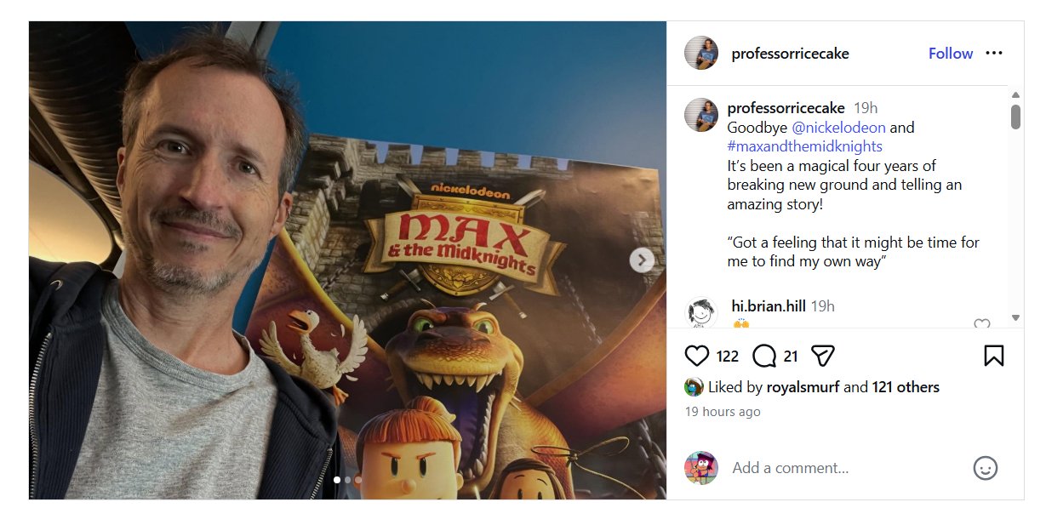Save the post with the bookmark icon
Image resolution: width=1046 pixels, height=525 pixels.
pos(993,356)
